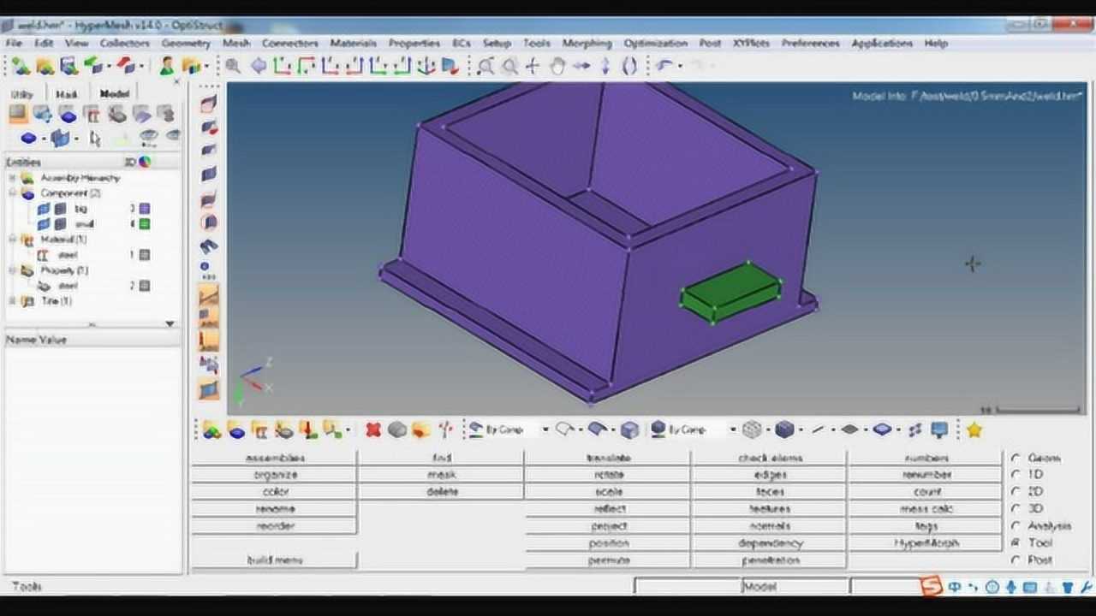
Task: Select the big component in the tree
Action: point(80,209)
